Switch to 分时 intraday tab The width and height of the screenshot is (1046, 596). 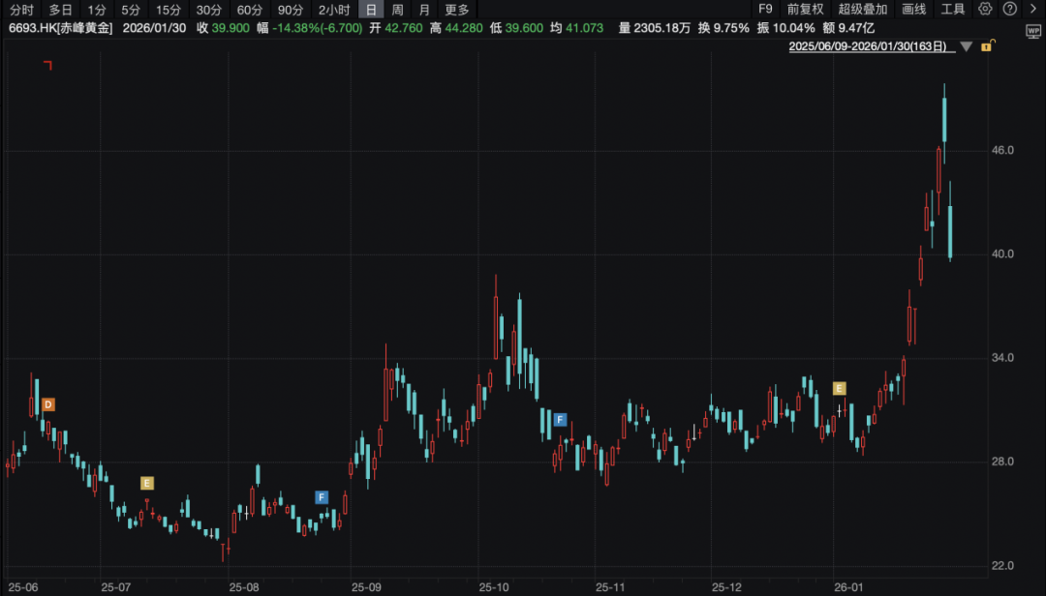[21, 10]
